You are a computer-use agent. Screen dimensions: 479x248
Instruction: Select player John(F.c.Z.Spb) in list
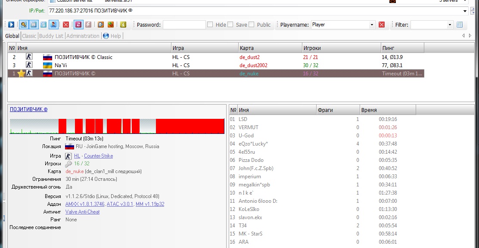[x=322, y=168]
